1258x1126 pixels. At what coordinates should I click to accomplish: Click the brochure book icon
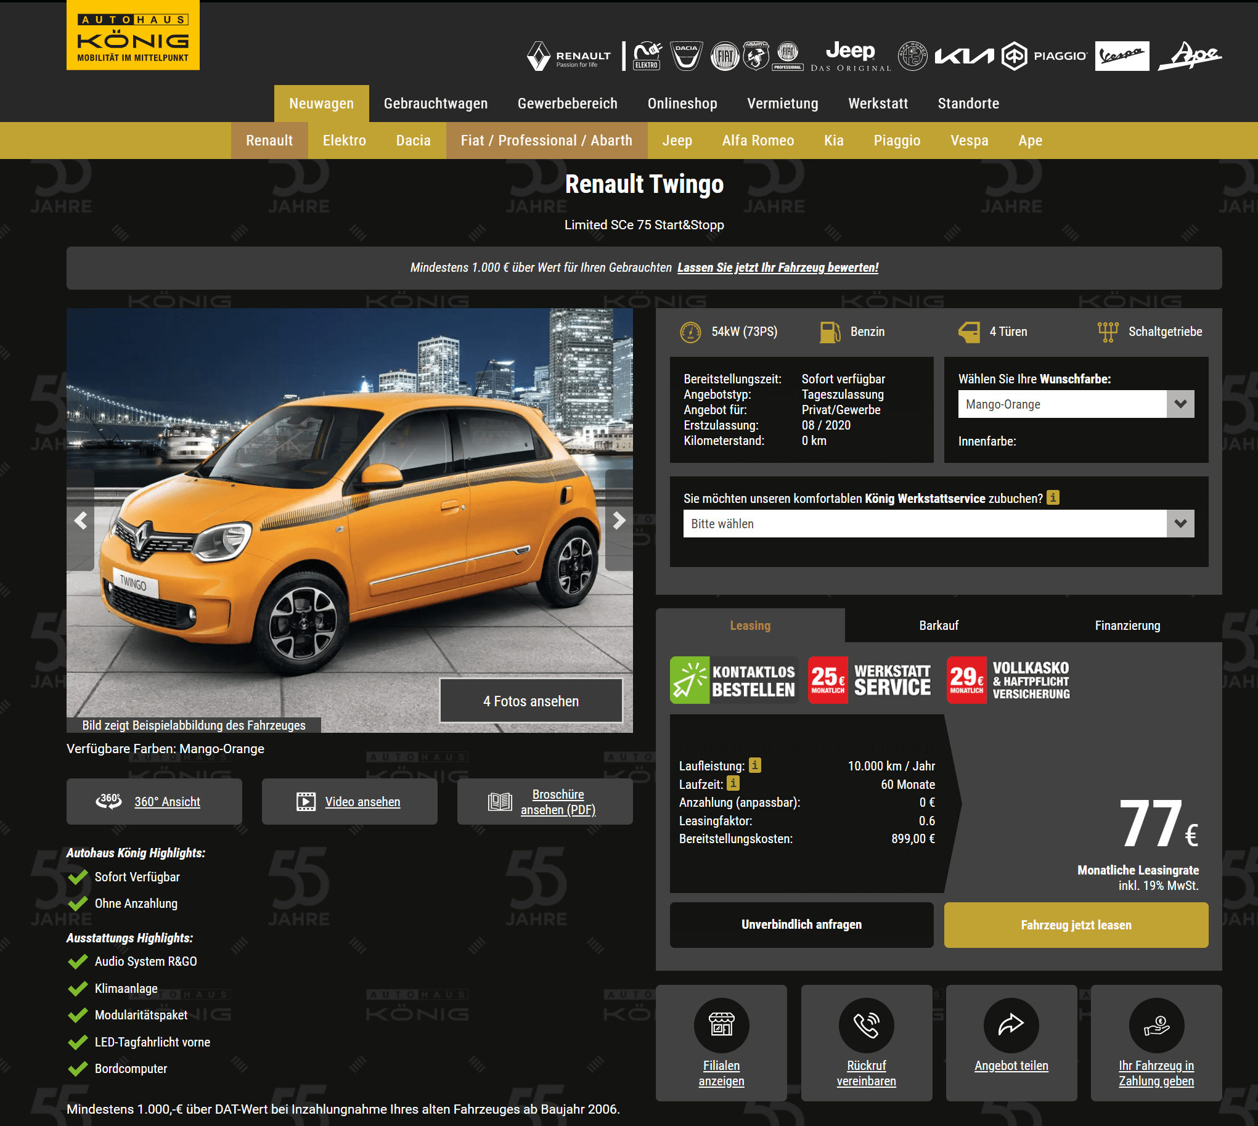(500, 802)
